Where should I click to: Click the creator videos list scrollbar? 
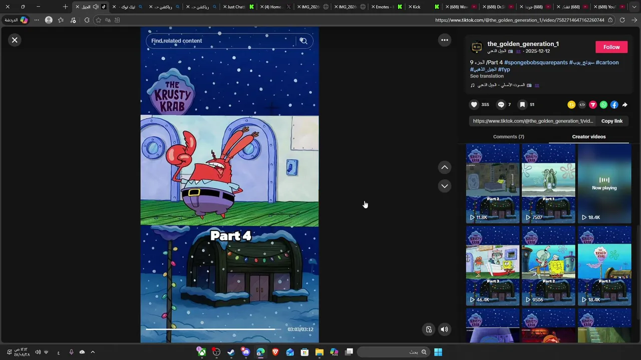(x=638, y=272)
